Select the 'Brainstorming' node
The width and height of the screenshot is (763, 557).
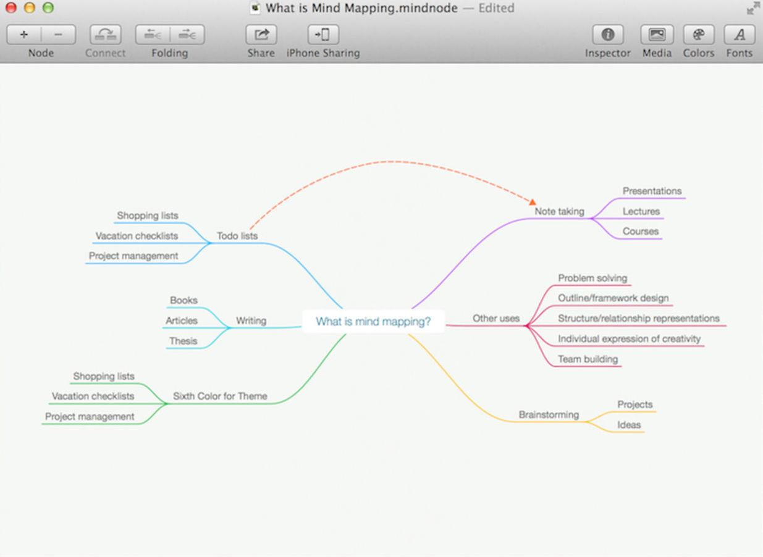click(x=549, y=414)
